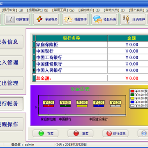This screenshot has height=148, width=148.
Task: Click the row marker beside 中国人民银行
Action: click(34, 70)
